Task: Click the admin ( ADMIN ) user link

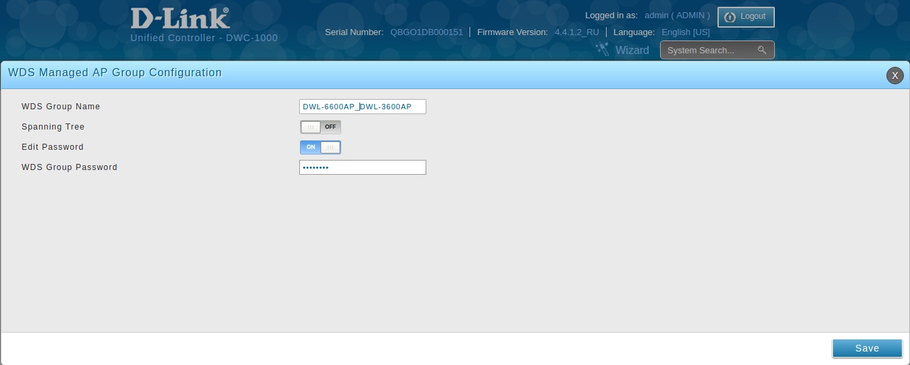Action: coord(677,16)
